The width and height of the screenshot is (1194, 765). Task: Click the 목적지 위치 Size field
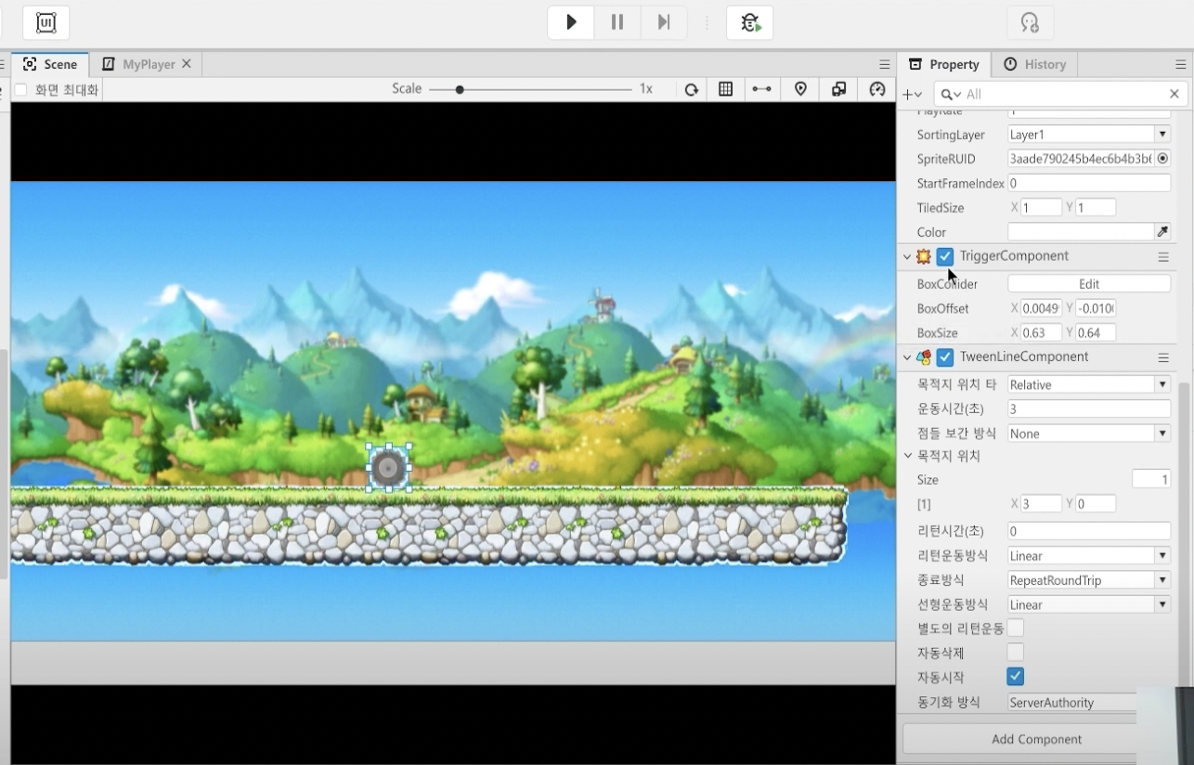pos(1151,480)
